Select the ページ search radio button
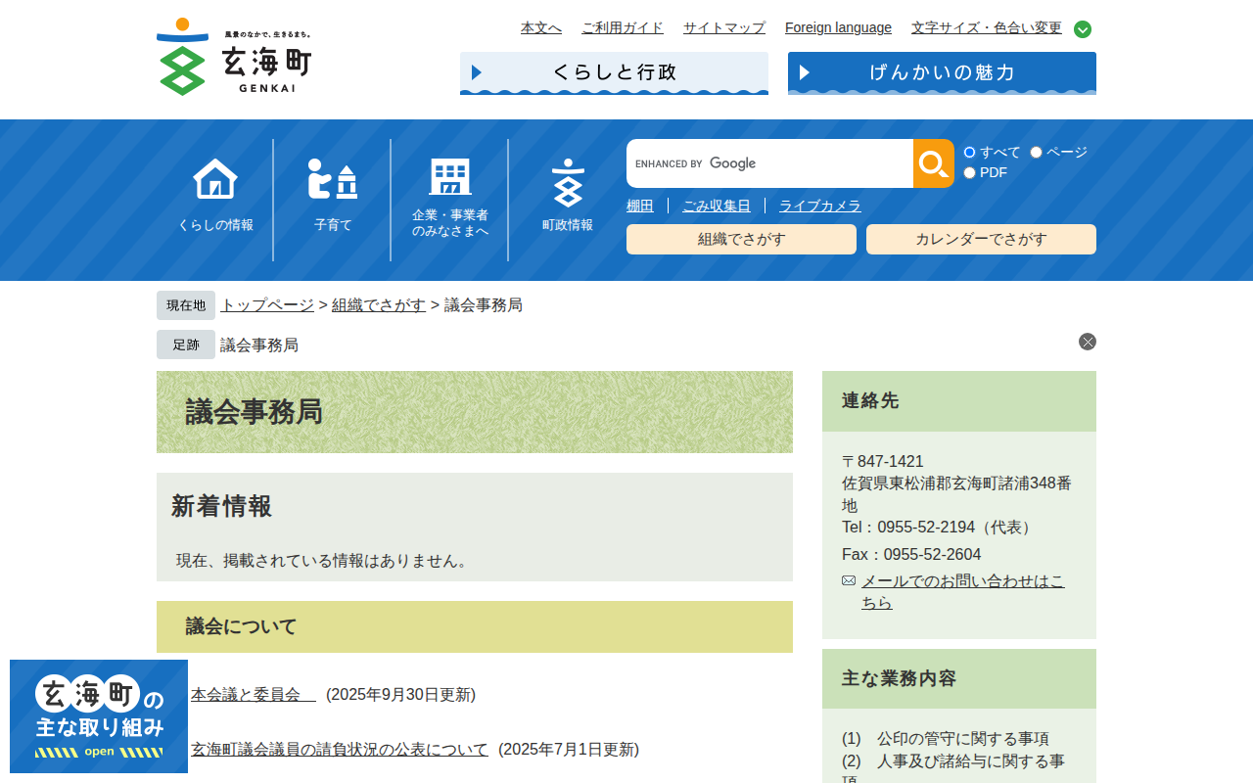The image size is (1253, 783). pos(1035,152)
